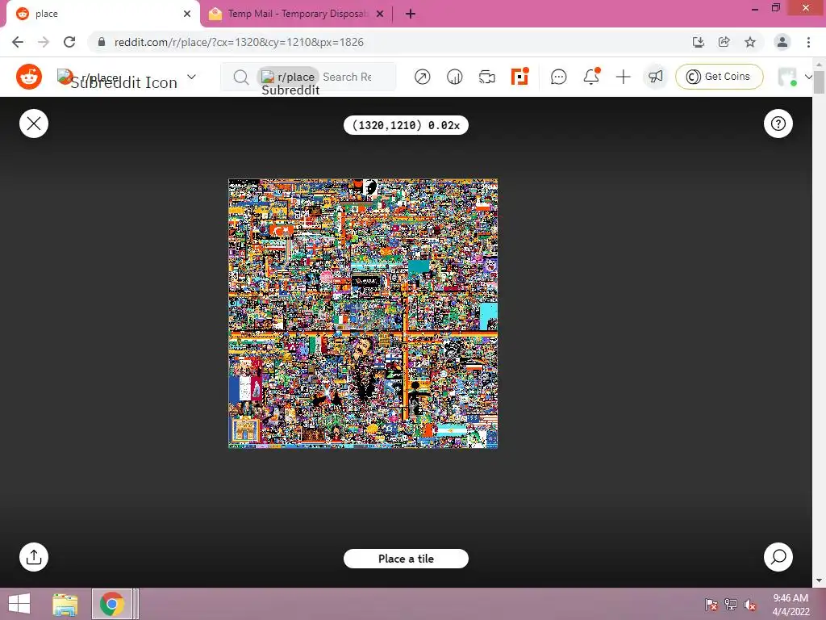The image size is (826, 620).
Task: Click the search magnifier icon in Reddit bar
Action: [240, 77]
